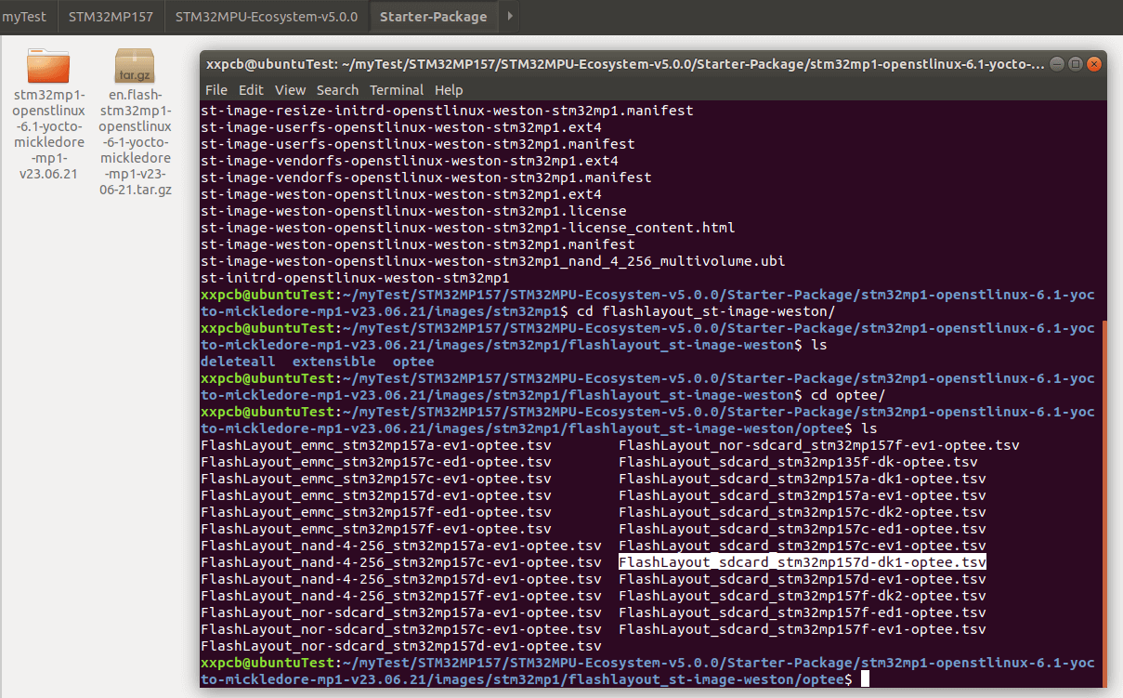The image size is (1123, 698).
Task: Click FlashLayout_sdcard_stm32mp157d-ev1-optee.tsv
Action: (x=803, y=579)
